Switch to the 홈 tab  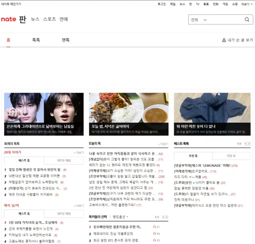click(8, 40)
